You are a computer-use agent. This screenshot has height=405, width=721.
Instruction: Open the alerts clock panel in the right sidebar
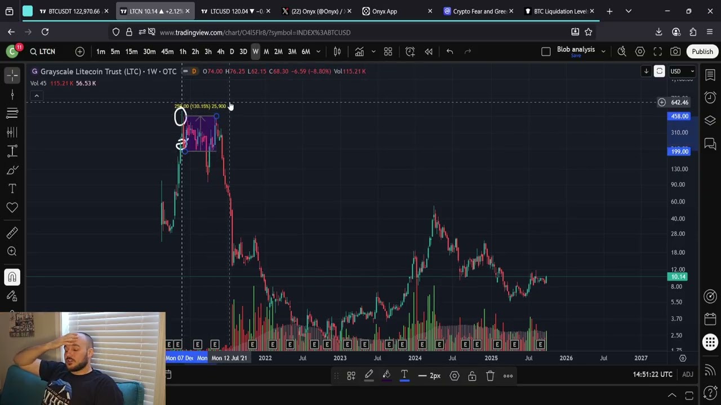[x=710, y=98]
